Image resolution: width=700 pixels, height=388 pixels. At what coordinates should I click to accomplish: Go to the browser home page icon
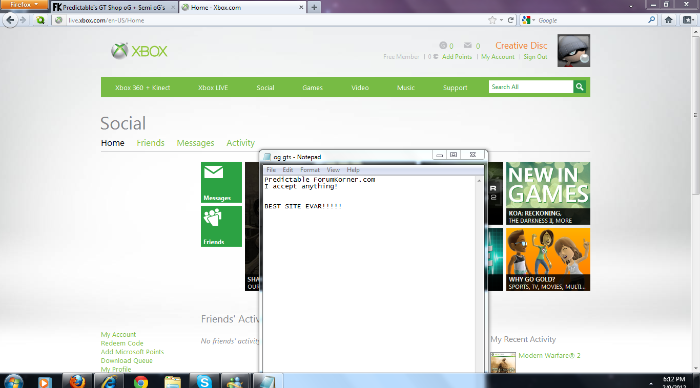(x=668, y=20)
